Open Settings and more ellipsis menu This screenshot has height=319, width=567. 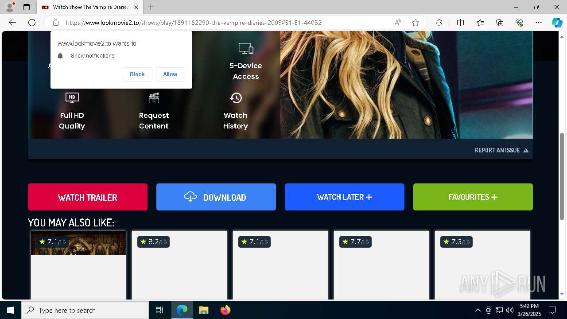[x=539, y=23]
